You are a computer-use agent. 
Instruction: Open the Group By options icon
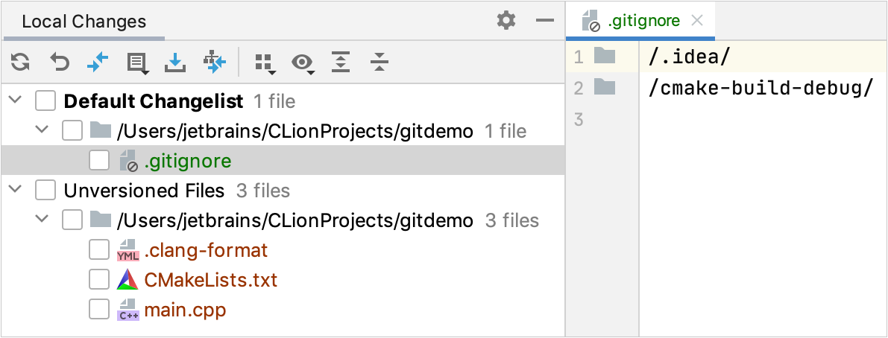pyautogui.click(x=265, y=64)
